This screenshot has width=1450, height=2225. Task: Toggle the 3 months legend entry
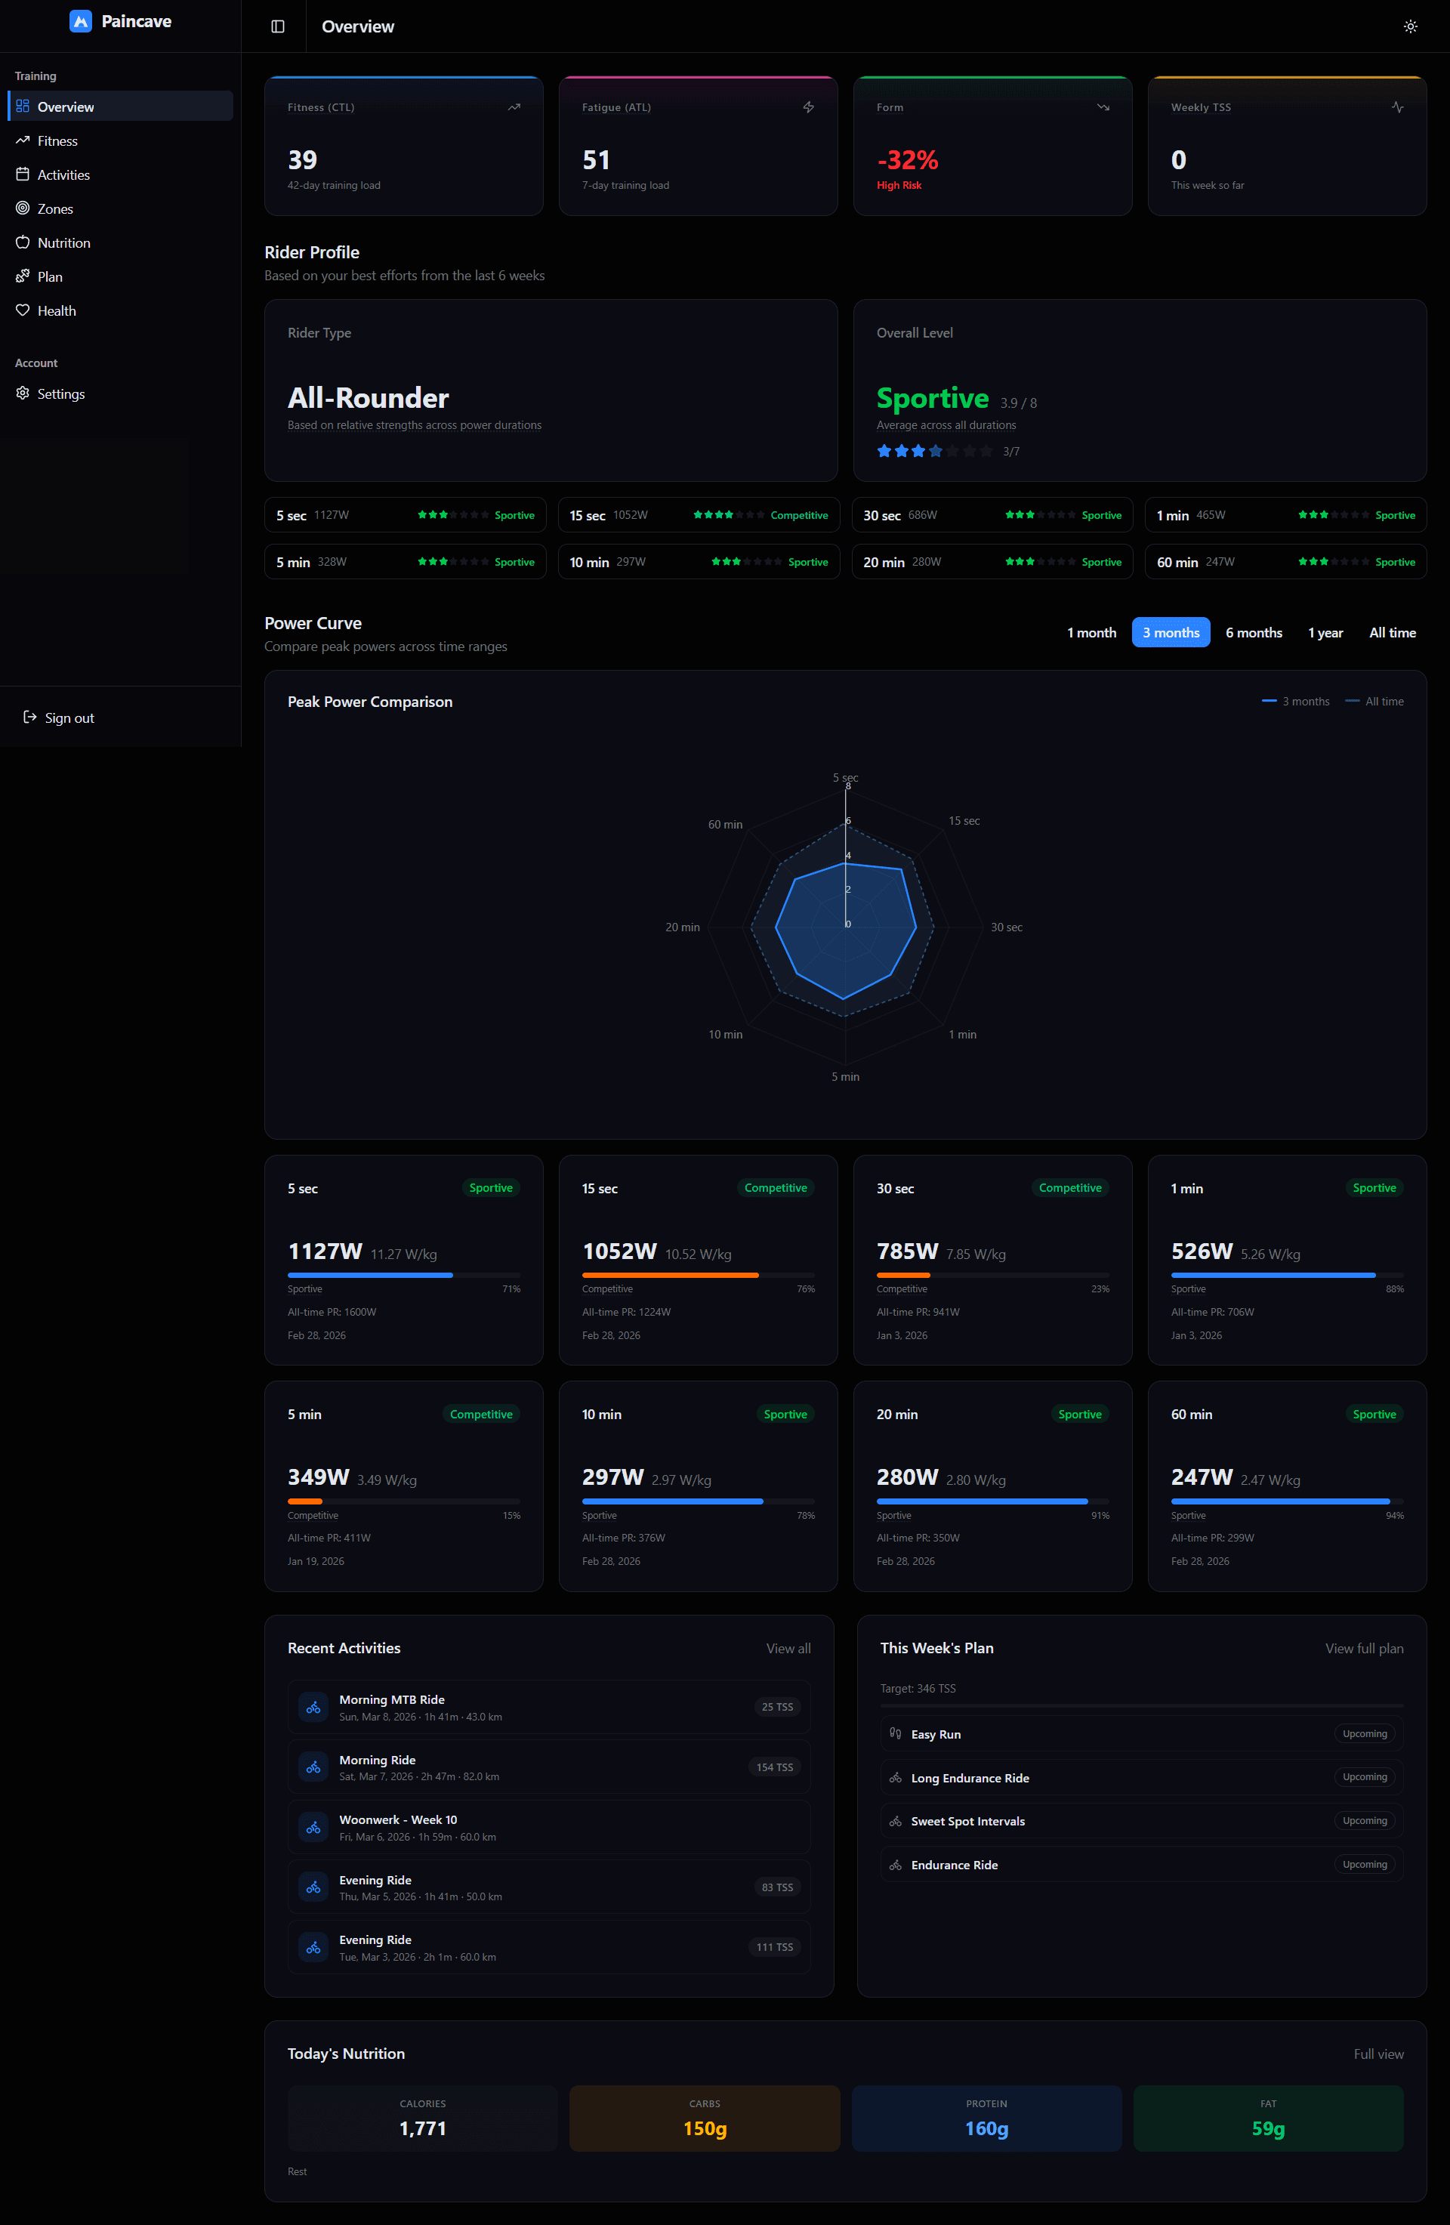click(1296, 700)
